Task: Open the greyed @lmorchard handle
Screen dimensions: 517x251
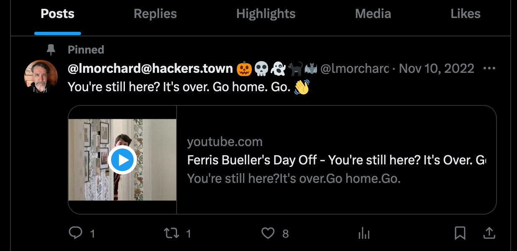Action: tap(355, 68)
